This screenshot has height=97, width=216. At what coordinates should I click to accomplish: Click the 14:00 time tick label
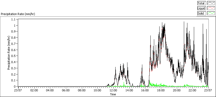coord(129,91)
